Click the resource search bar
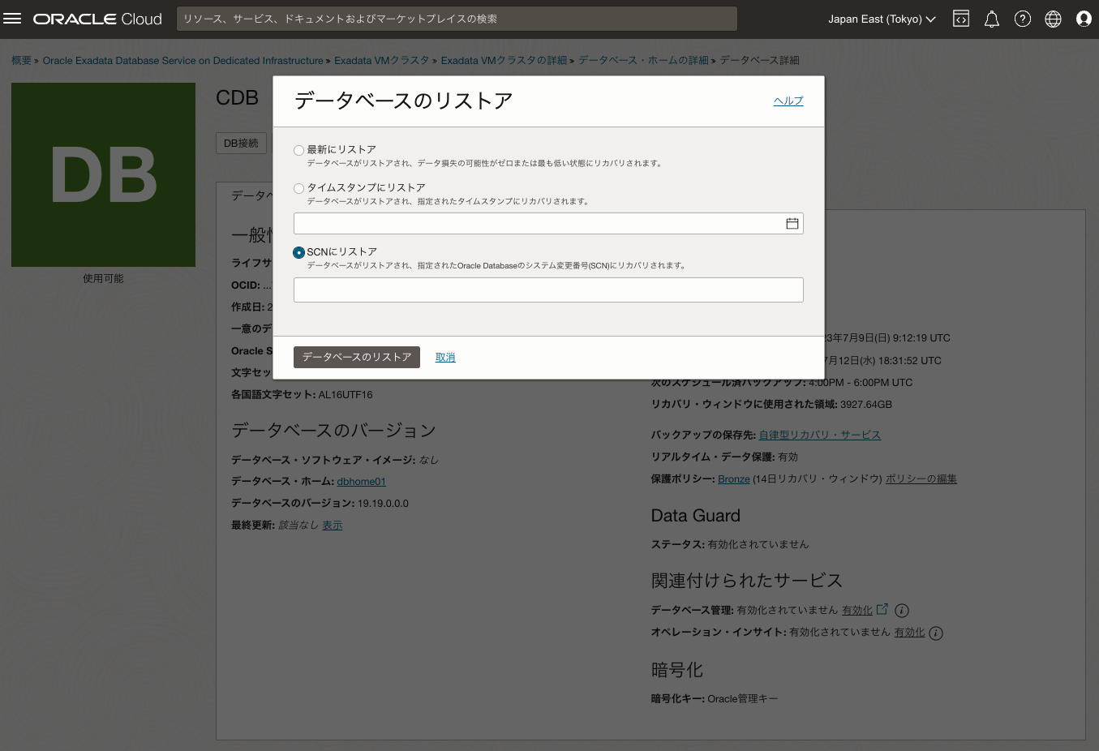Screen dimensions: 1099x751 click(x=456, y=18)
